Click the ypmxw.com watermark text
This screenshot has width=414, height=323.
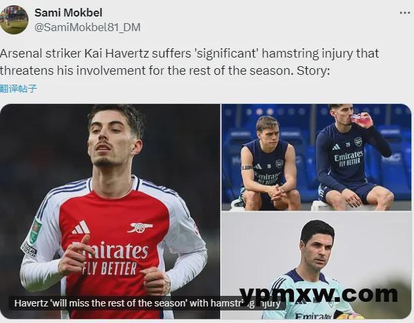(x=319, y=294)
